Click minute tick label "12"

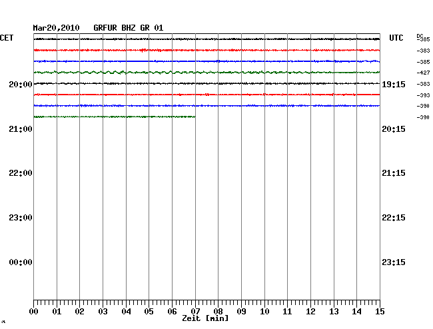pos(310,312)
